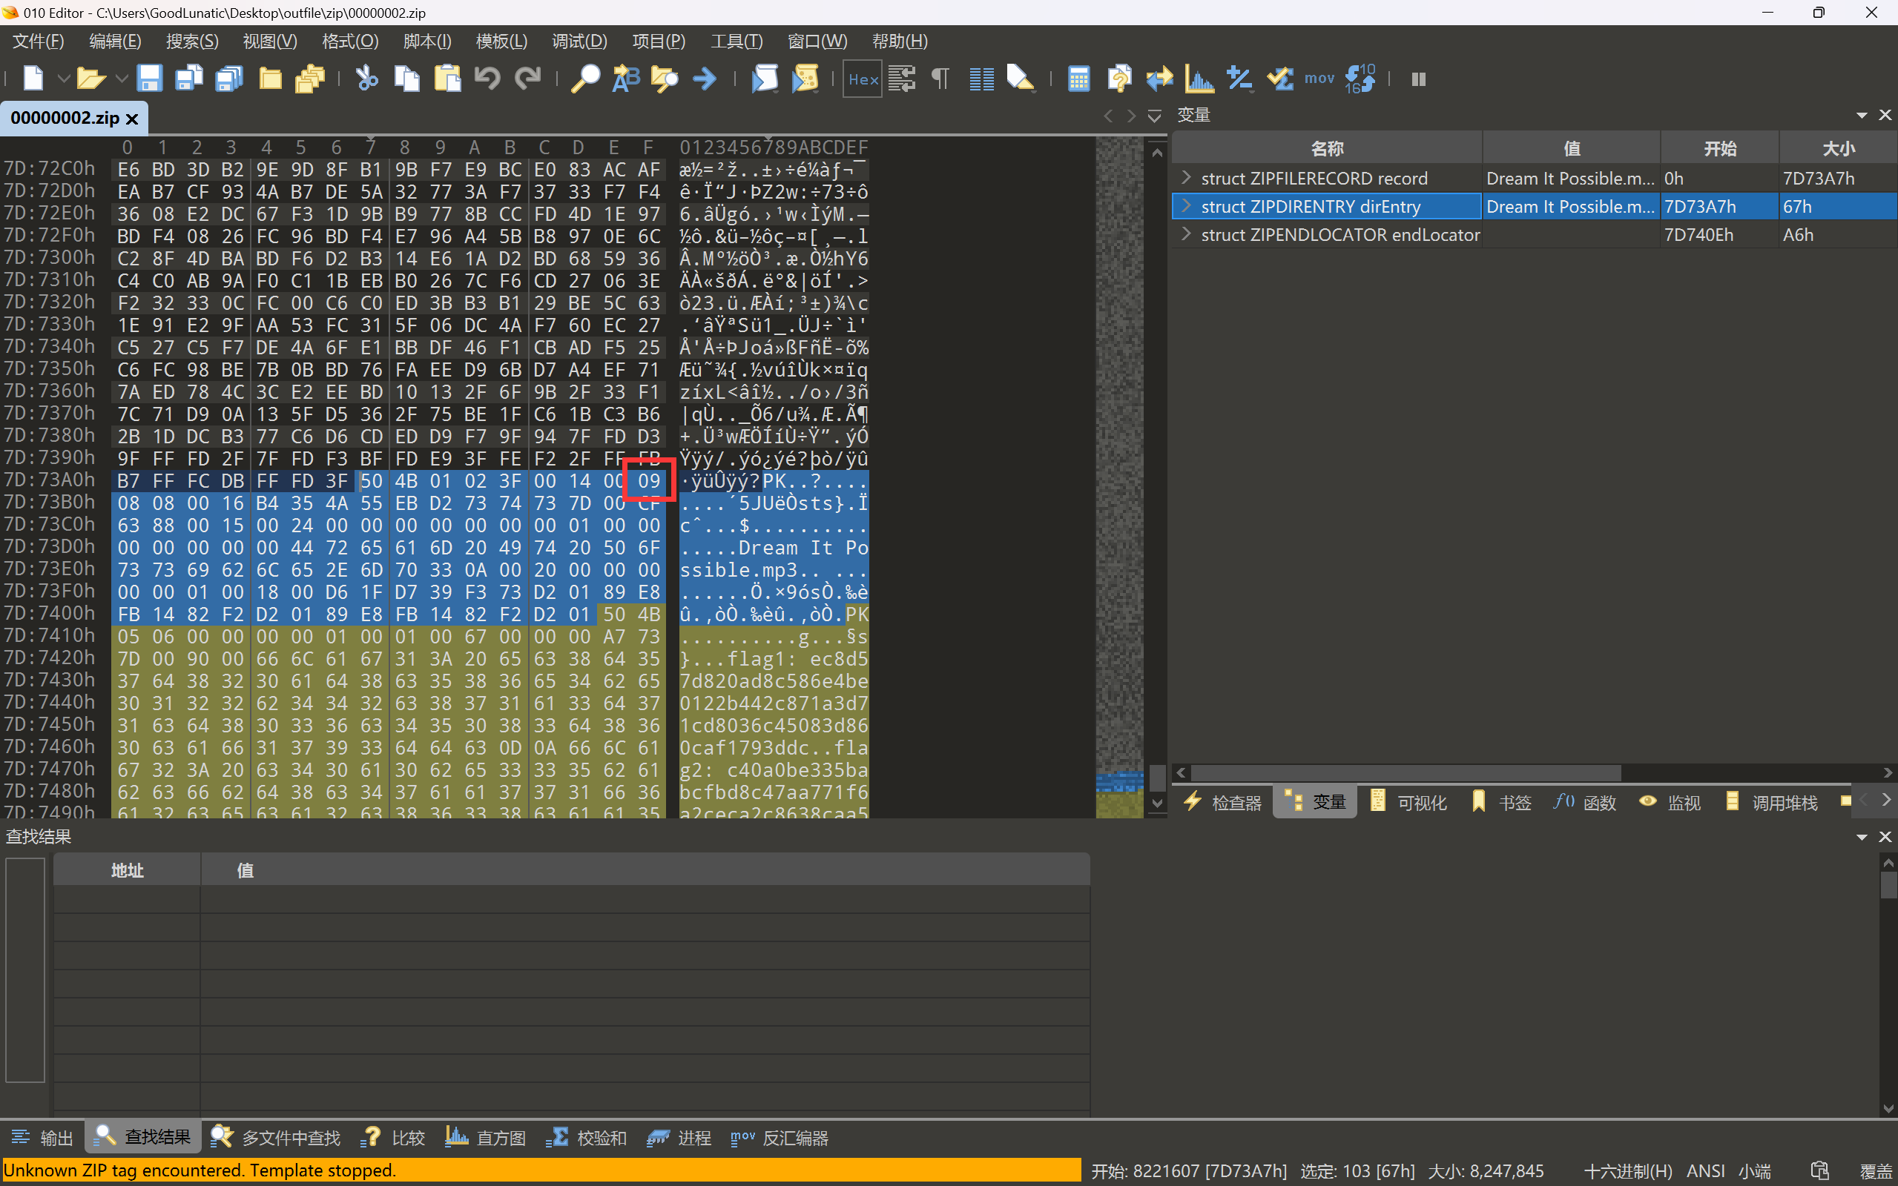This screenshot has height=1186, width=1898.
Task: Toggle the whitespace pilcrow icon
Action: coord(940,79)
